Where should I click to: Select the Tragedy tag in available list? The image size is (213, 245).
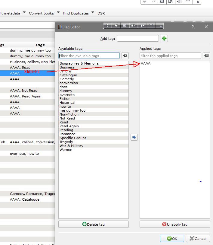[x=94, y=142]
